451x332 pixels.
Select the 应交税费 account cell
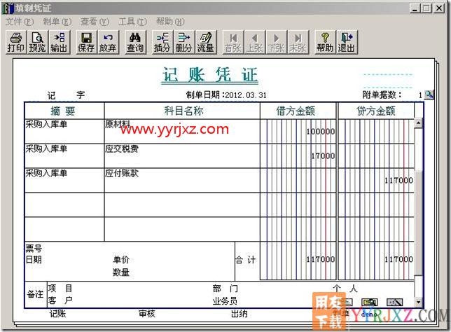[x=182, y=155]
